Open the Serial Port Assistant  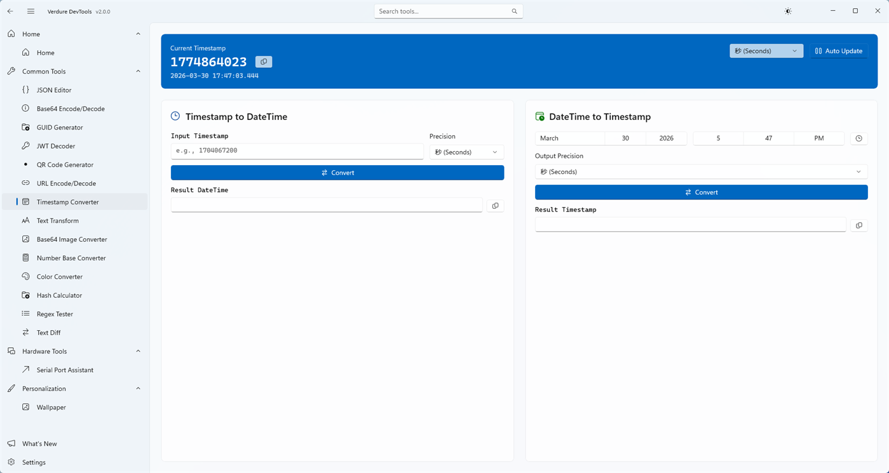click(x=65, y=370)
